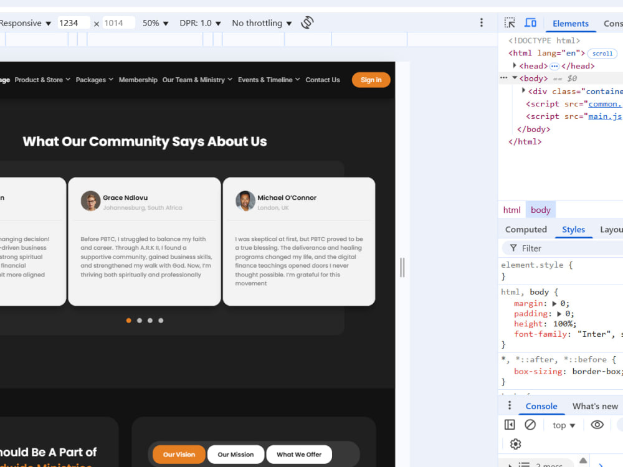
Task: Open the top context dropdown in console
Action: (563, 425)
